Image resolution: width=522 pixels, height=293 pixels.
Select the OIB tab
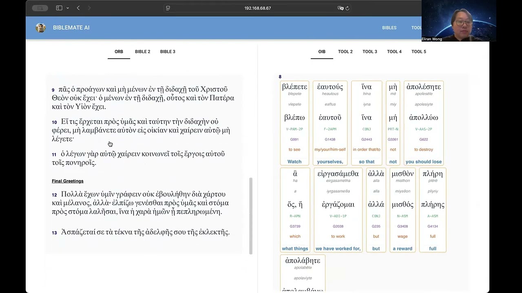coord(322,52)
